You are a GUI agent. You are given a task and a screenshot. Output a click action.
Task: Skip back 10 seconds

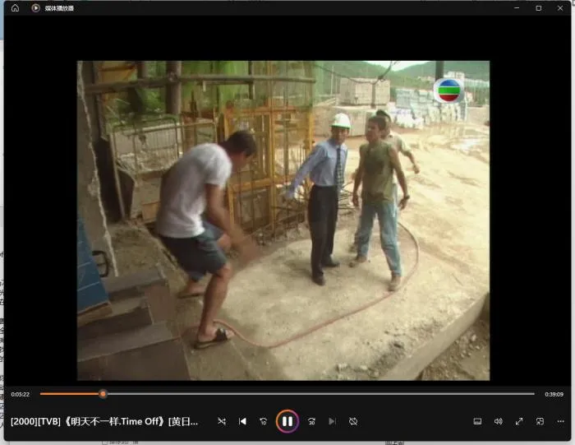[x=264, y=421]
